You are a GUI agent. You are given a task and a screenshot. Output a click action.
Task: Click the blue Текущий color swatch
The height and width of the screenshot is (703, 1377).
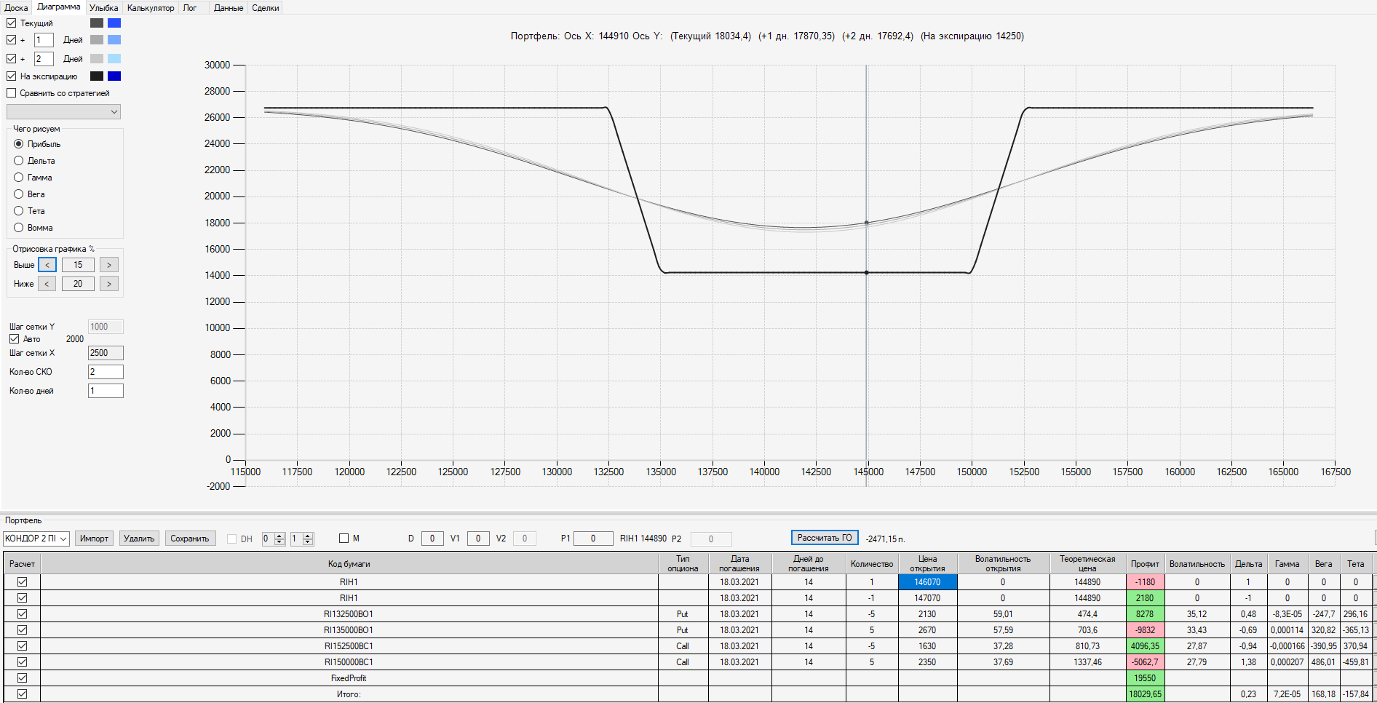click(x=114, y=23)
